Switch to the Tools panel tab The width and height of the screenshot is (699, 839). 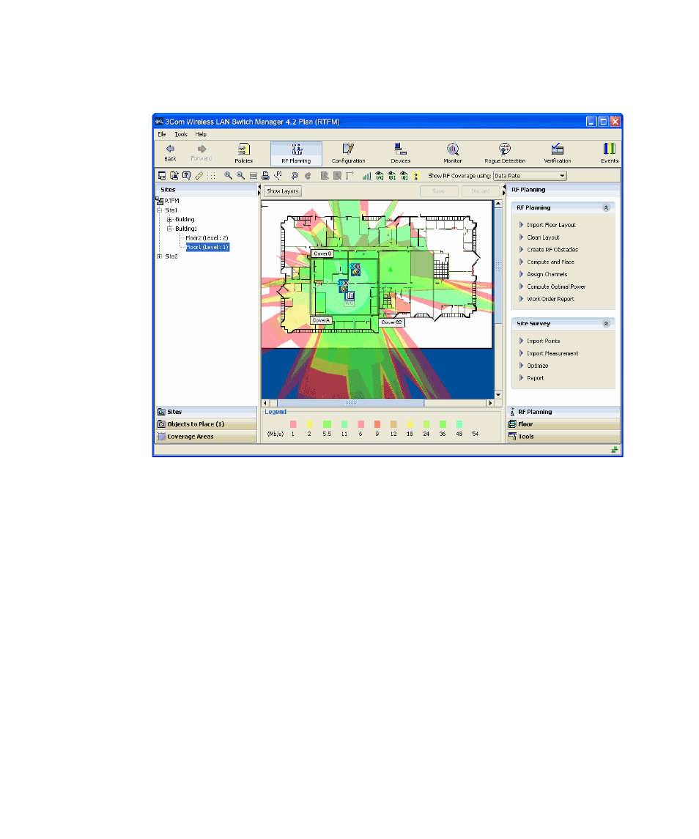point(563,437)
